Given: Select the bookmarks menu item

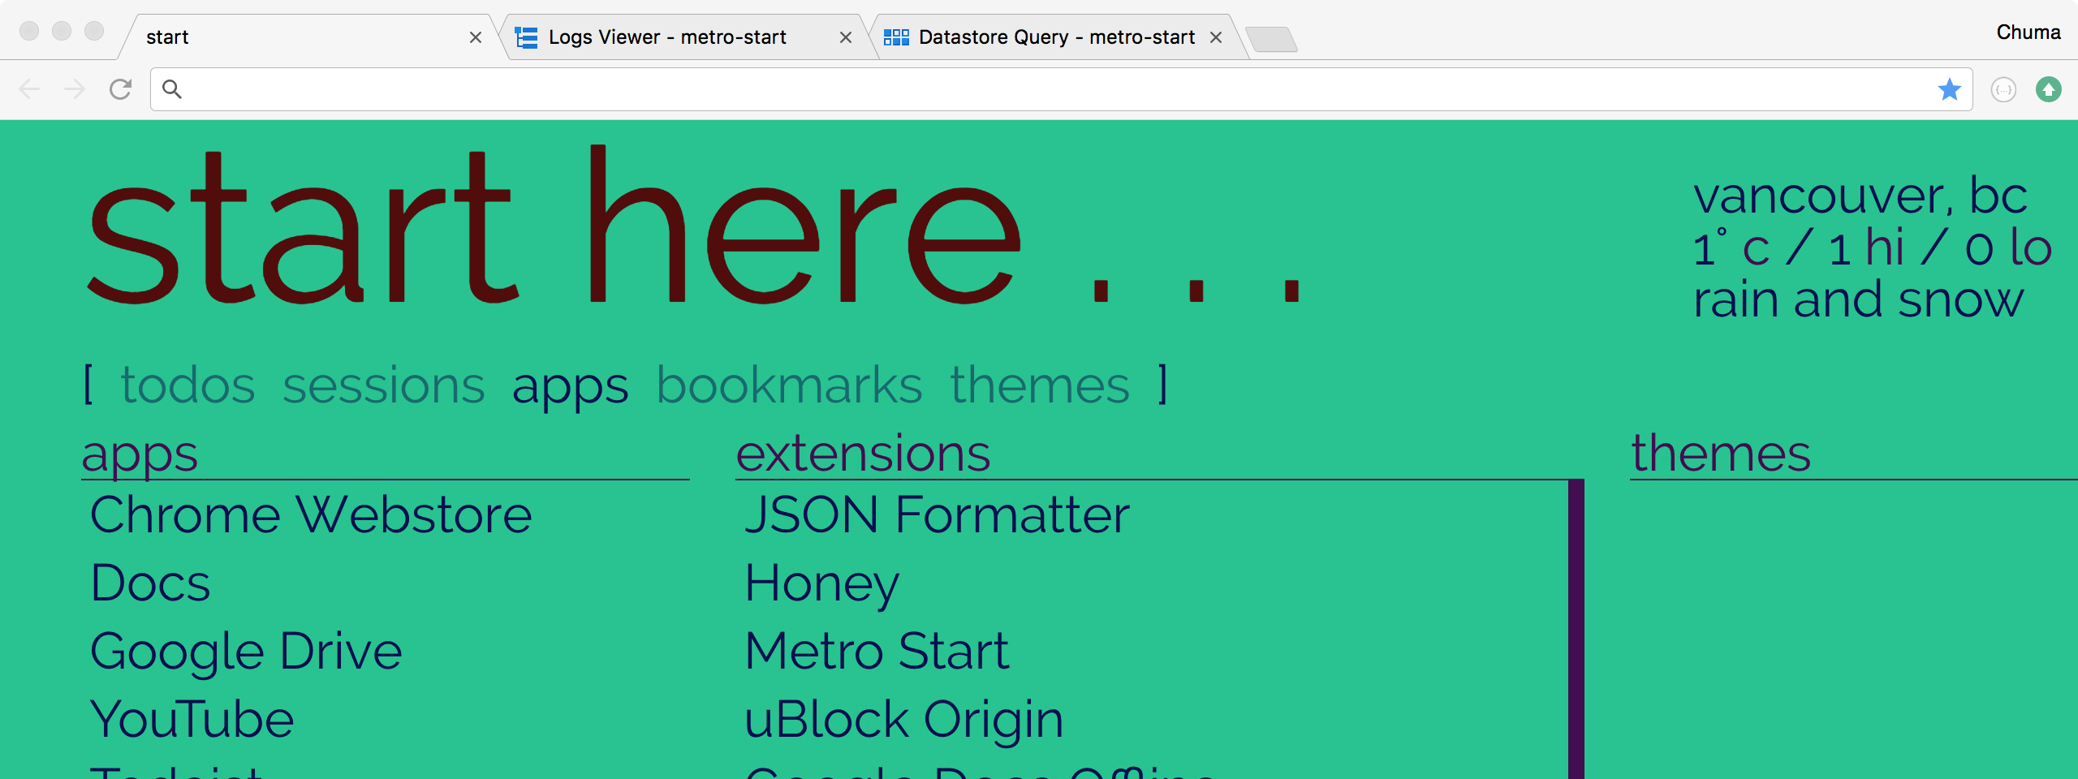Looking at the screenshot, I should (x=789, y=385).
